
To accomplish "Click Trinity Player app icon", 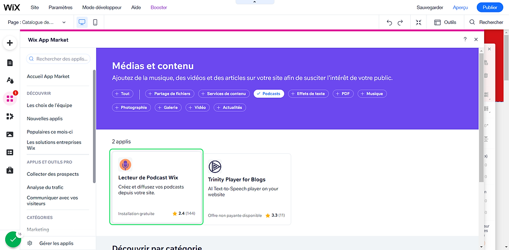I will [215, 166].
